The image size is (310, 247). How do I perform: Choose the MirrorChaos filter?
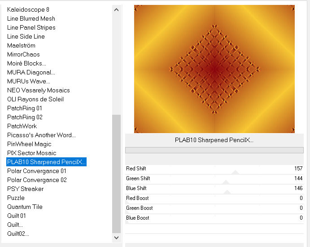23,54
